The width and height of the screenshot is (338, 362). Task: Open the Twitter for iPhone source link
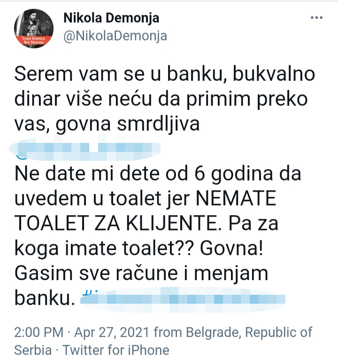point(116,350)
